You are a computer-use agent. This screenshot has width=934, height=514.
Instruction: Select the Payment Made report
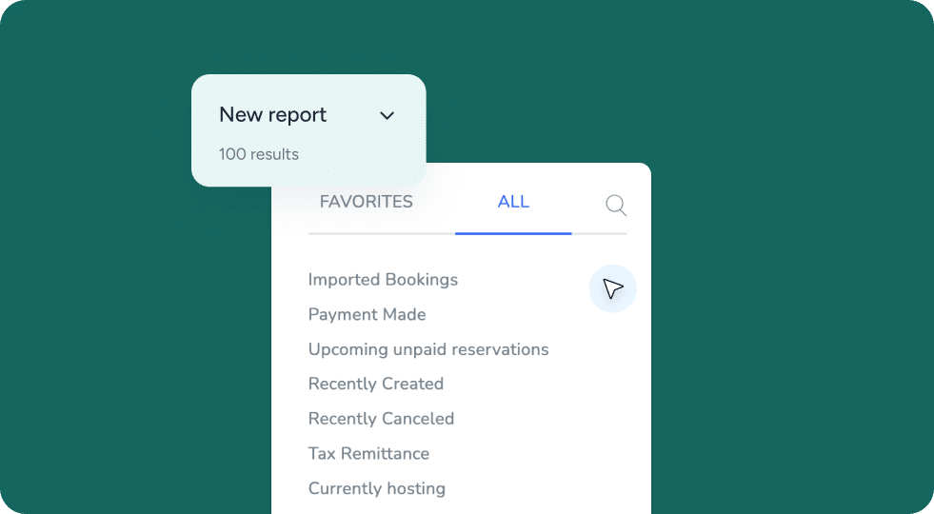(367, 315)
